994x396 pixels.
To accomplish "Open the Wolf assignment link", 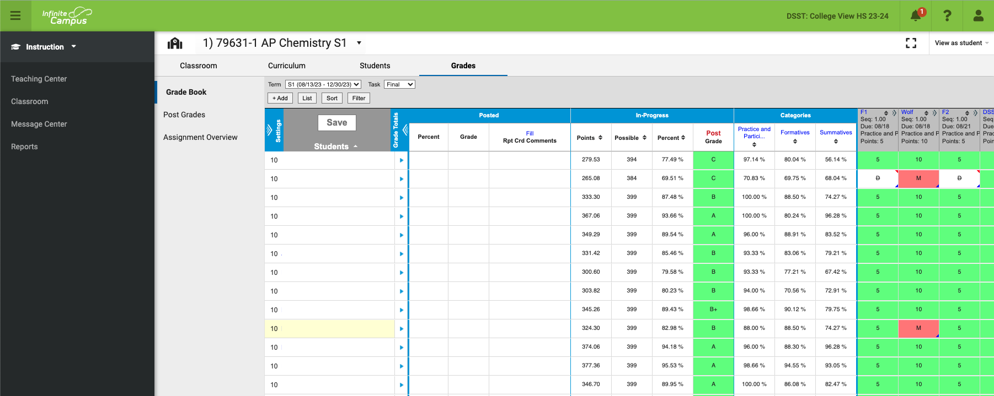I will tap(907, 112).
